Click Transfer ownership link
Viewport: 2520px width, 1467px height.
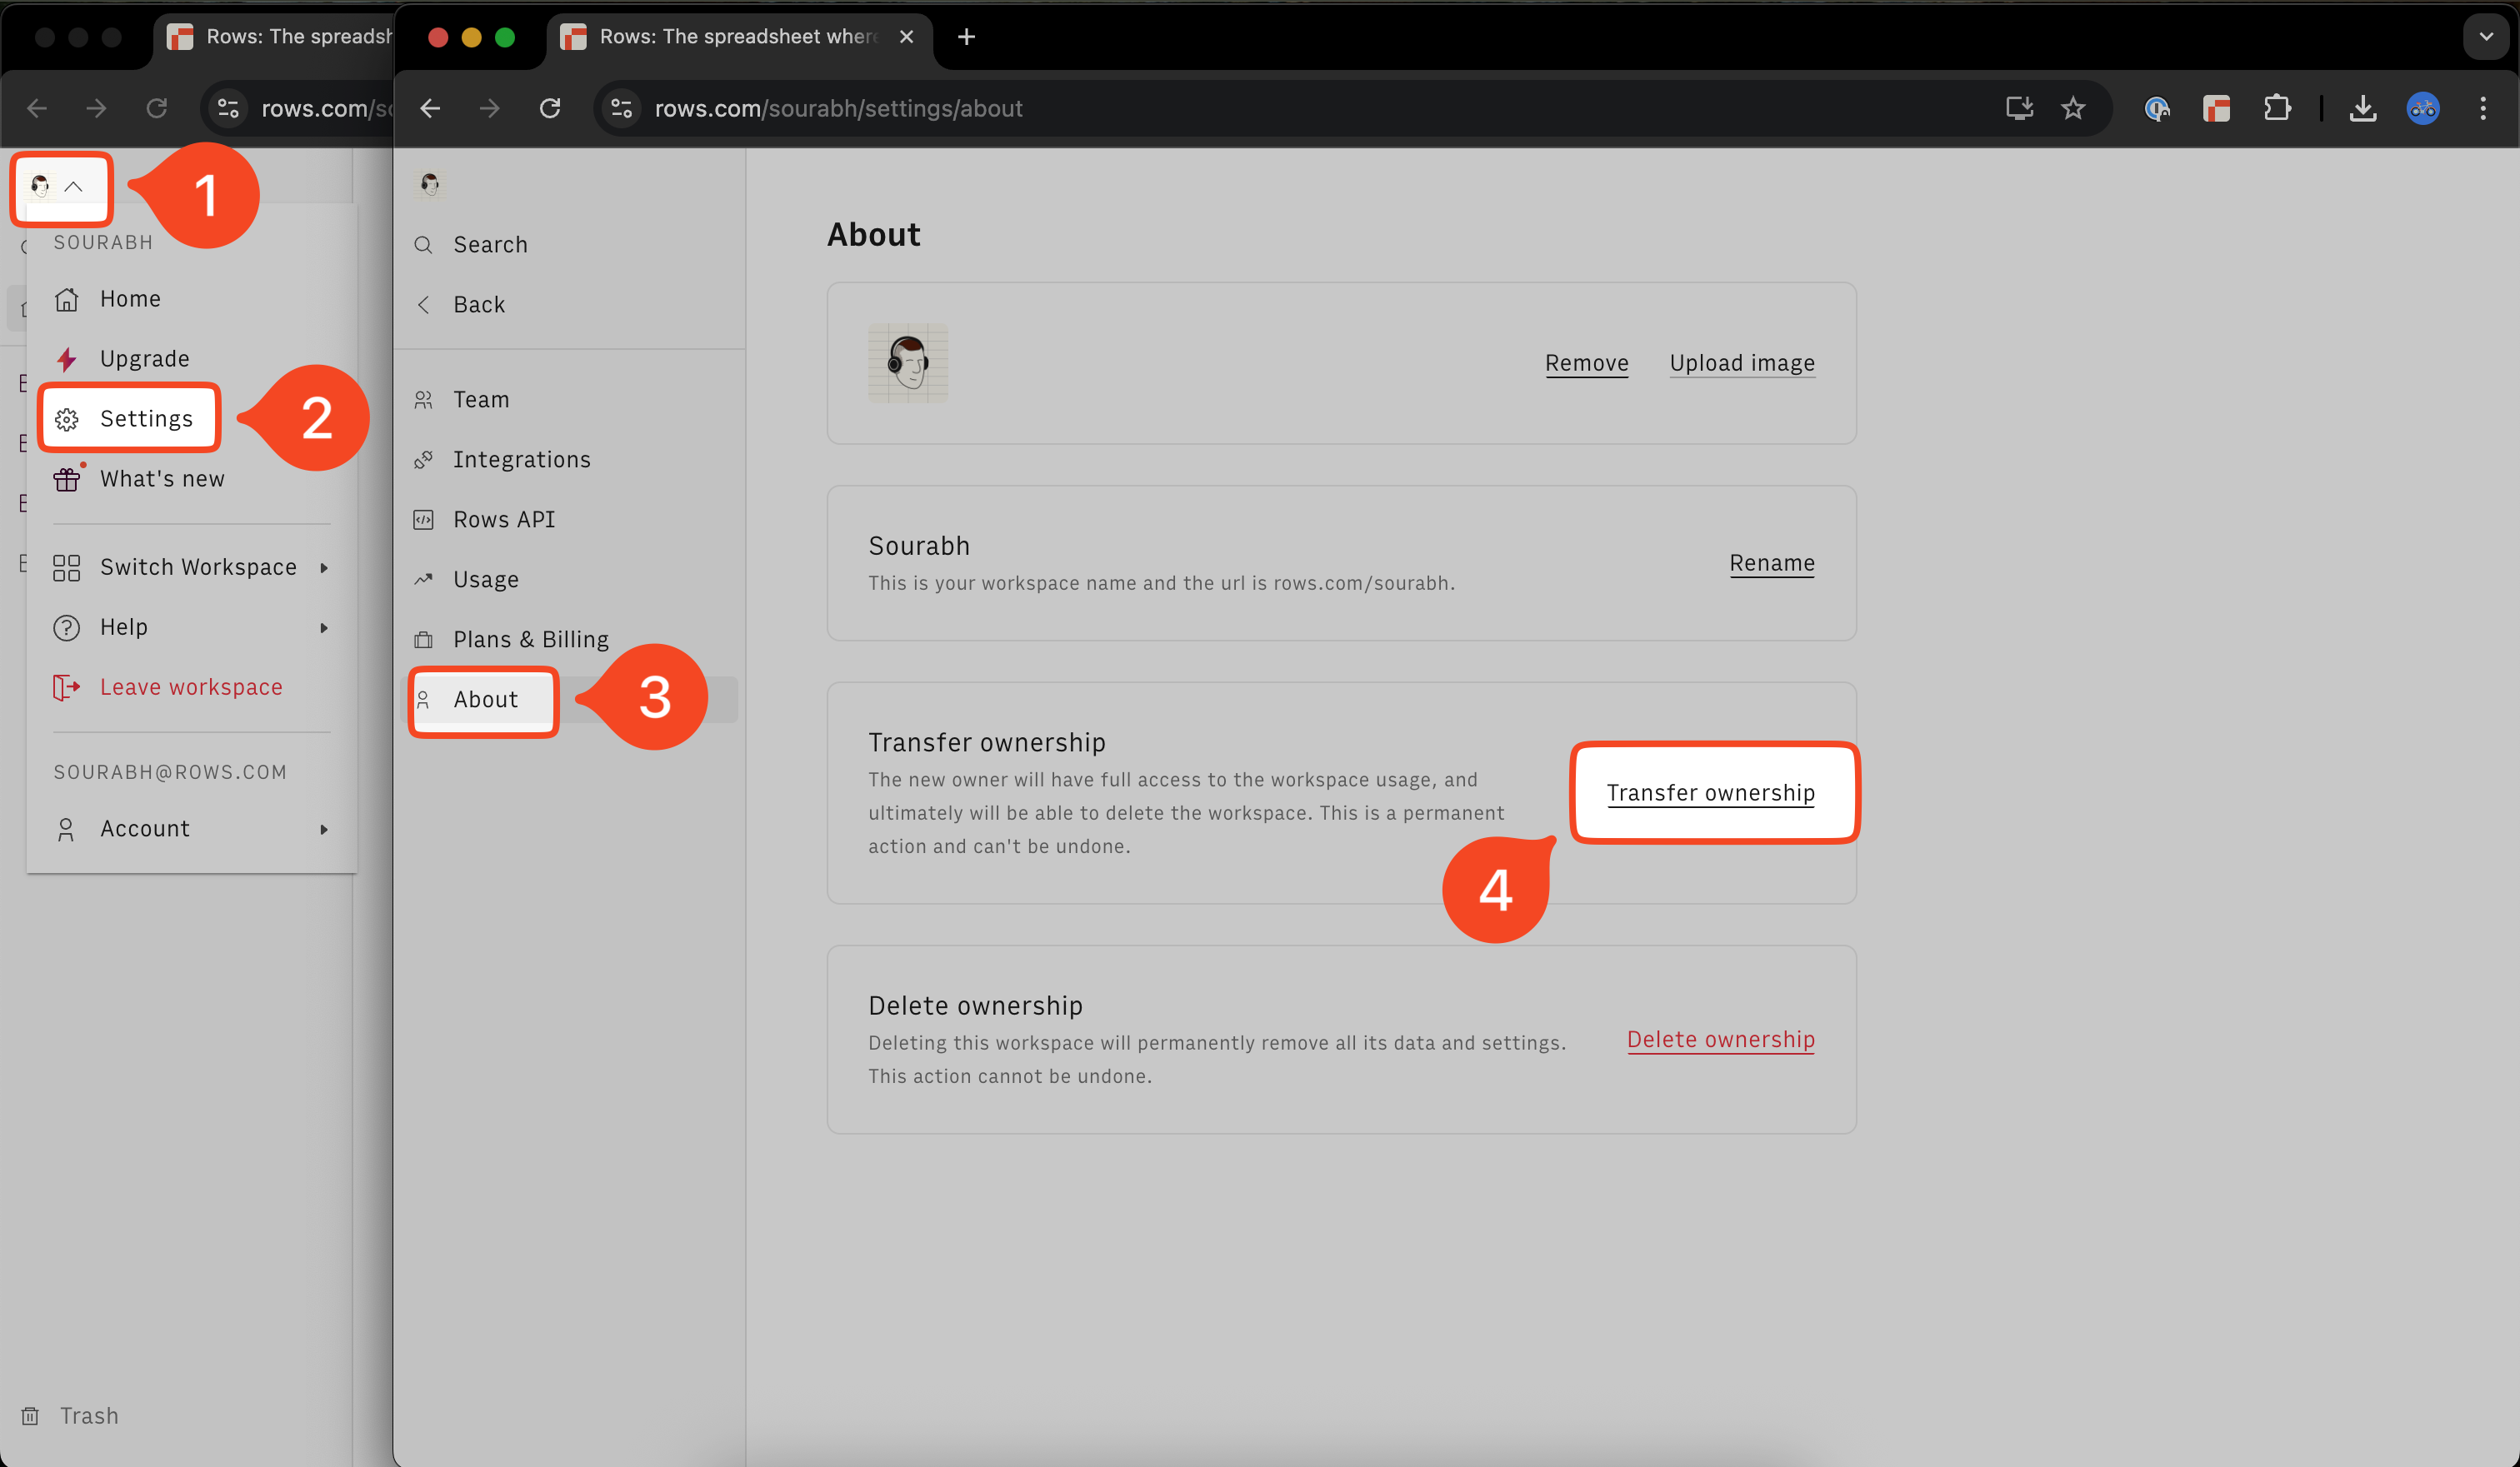(1711, 792)
